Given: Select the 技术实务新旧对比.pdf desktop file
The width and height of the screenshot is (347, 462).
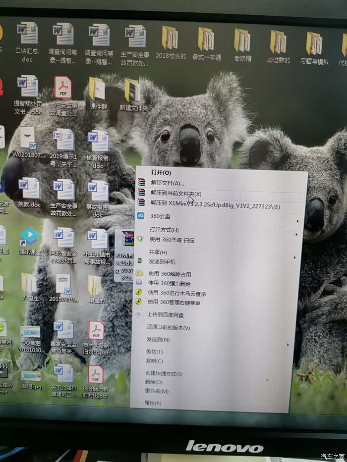Looking at the screenshot, I should pos(96,331).
